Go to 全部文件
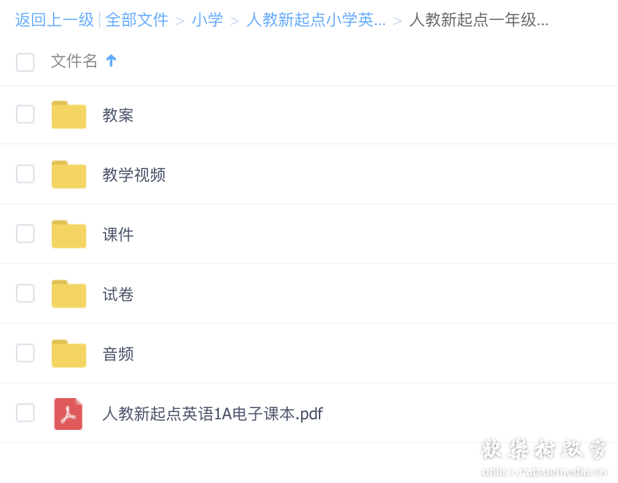The height and width of the screenshot is (483, 618). (x=137, y=21)
